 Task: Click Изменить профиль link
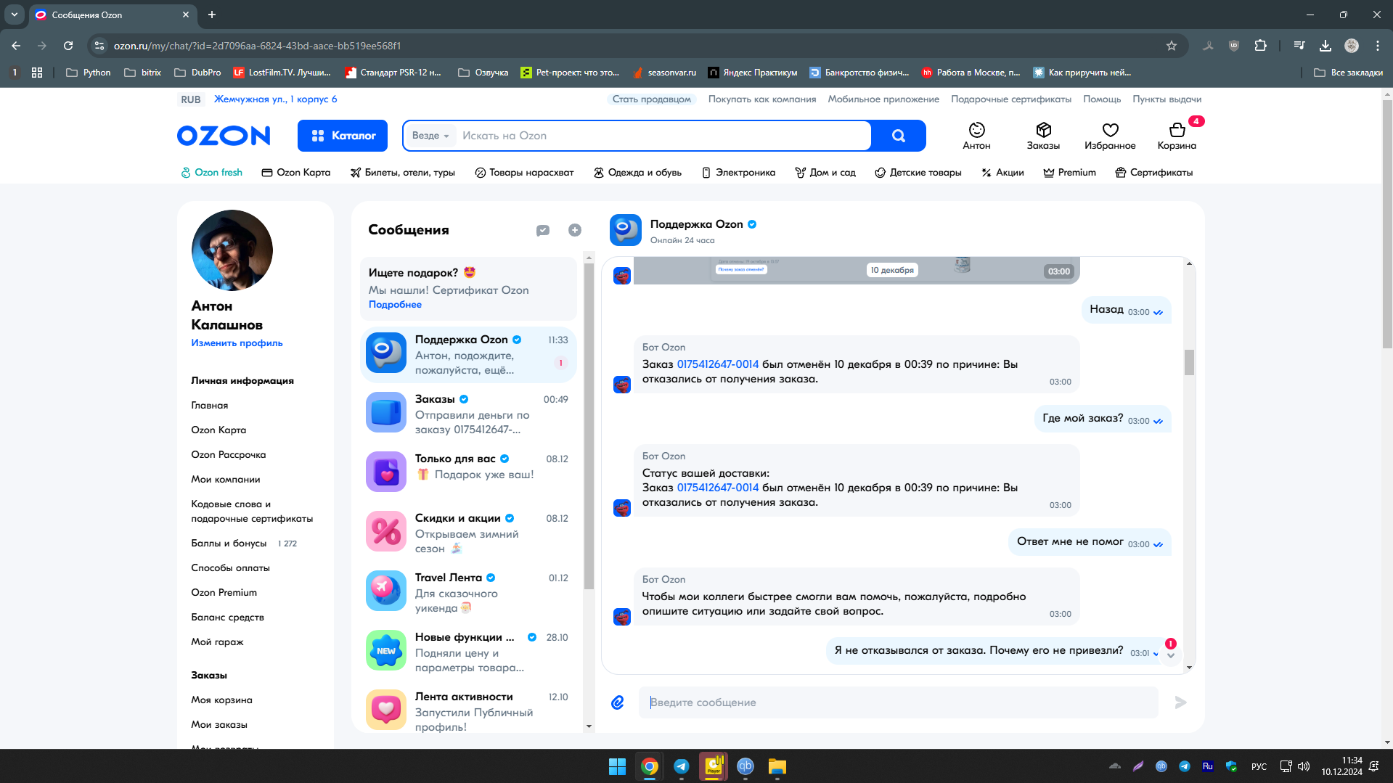(x=237, y=343)
